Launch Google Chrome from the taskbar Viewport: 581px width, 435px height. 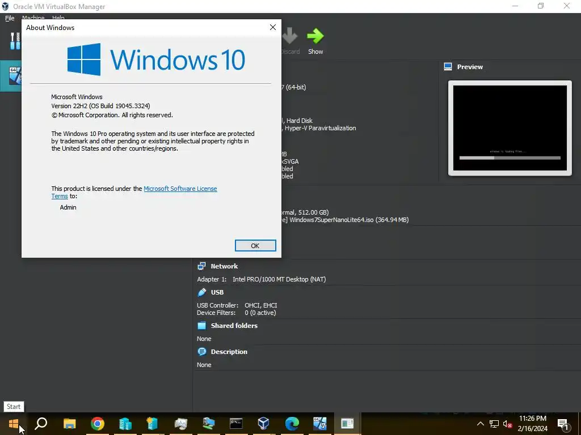tap(98, 424)
